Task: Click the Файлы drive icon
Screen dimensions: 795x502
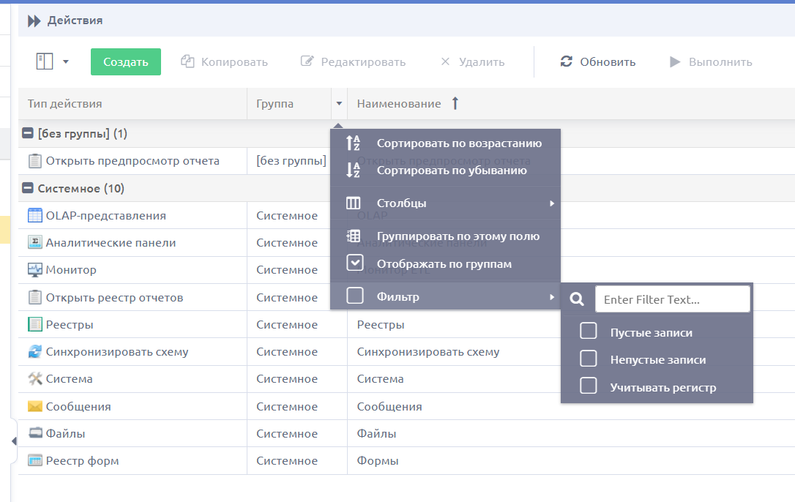Action: pos(35,433)
